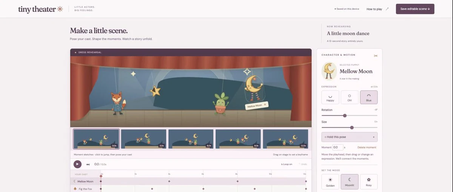Choose the Happy expression
The height and width of the screenshot is (192, 453).
330,97
